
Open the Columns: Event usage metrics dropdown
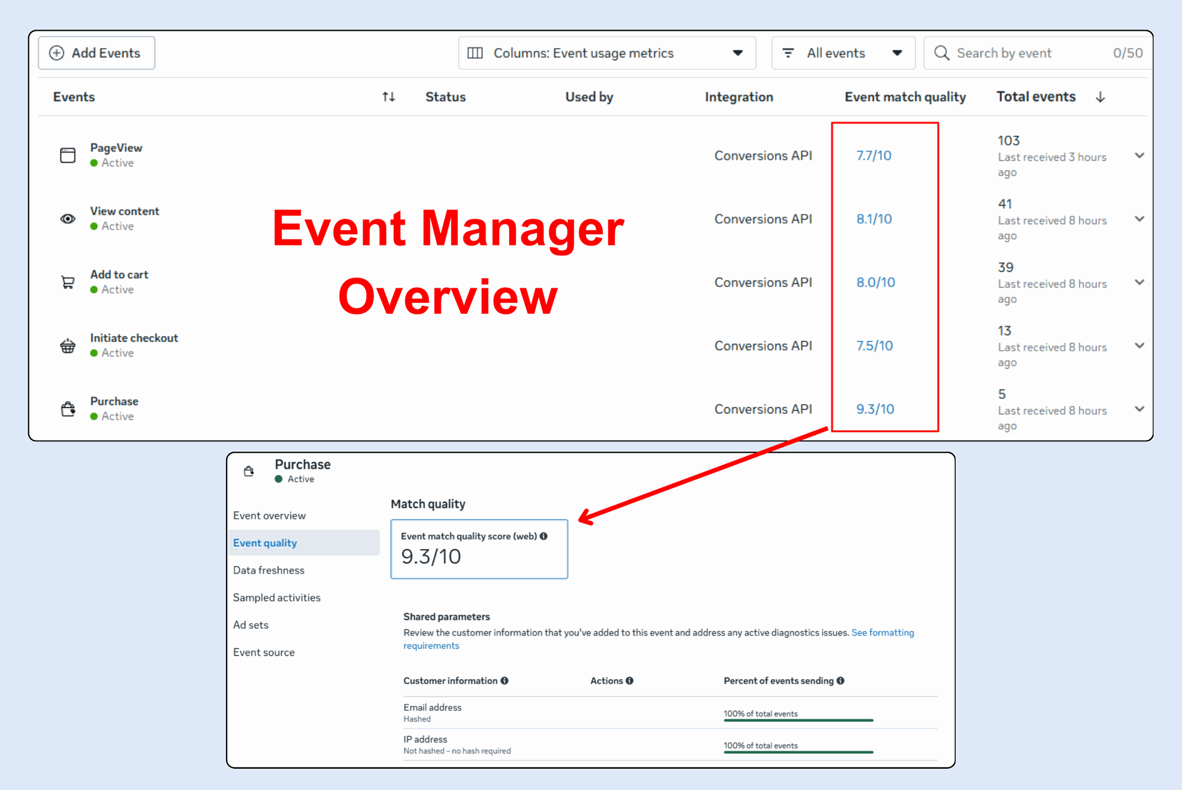tap(606, 53)
